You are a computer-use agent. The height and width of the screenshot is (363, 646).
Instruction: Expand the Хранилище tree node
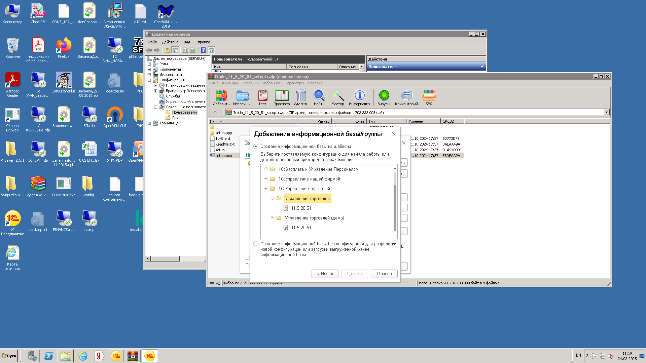pos(149,123)
